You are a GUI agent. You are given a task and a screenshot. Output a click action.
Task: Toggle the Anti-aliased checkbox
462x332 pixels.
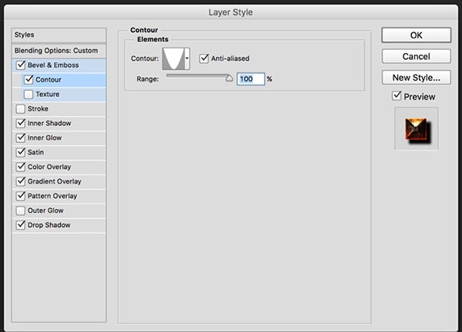tap(204, 58)
